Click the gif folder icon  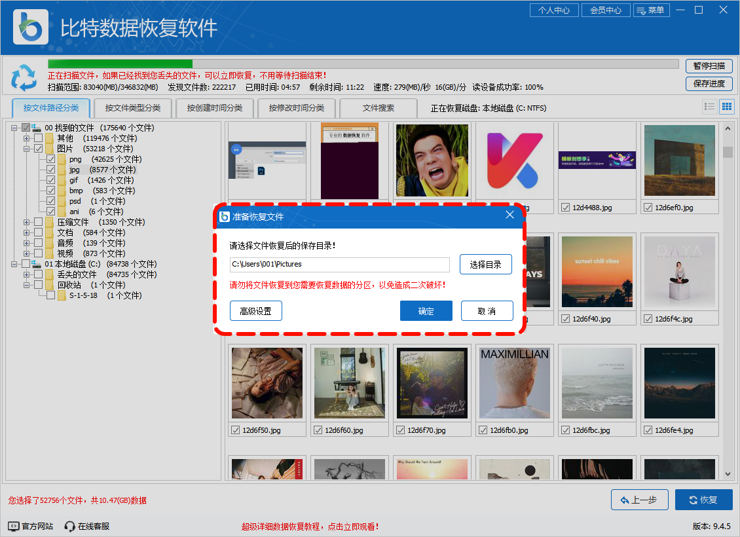click(x=62, y=180)
